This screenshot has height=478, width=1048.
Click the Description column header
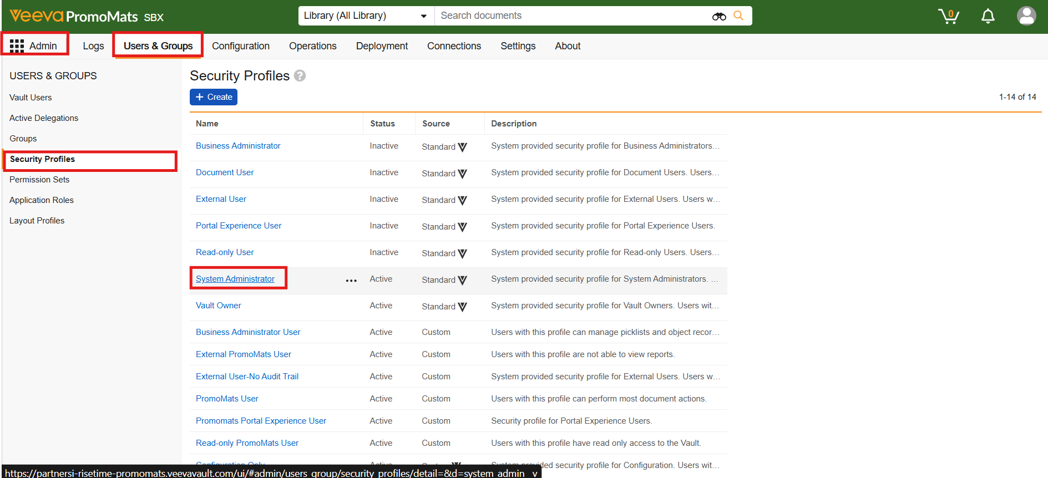click(x=514, y=124)
